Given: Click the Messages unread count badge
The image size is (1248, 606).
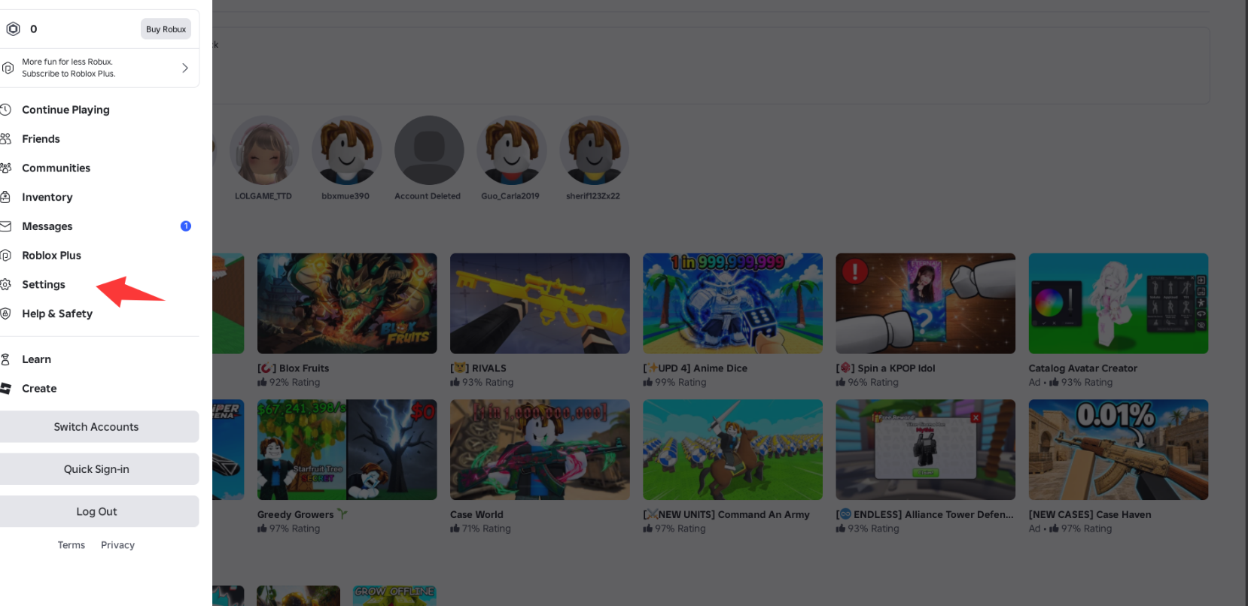Looking at the screenshot, I should tap(186, 226).
